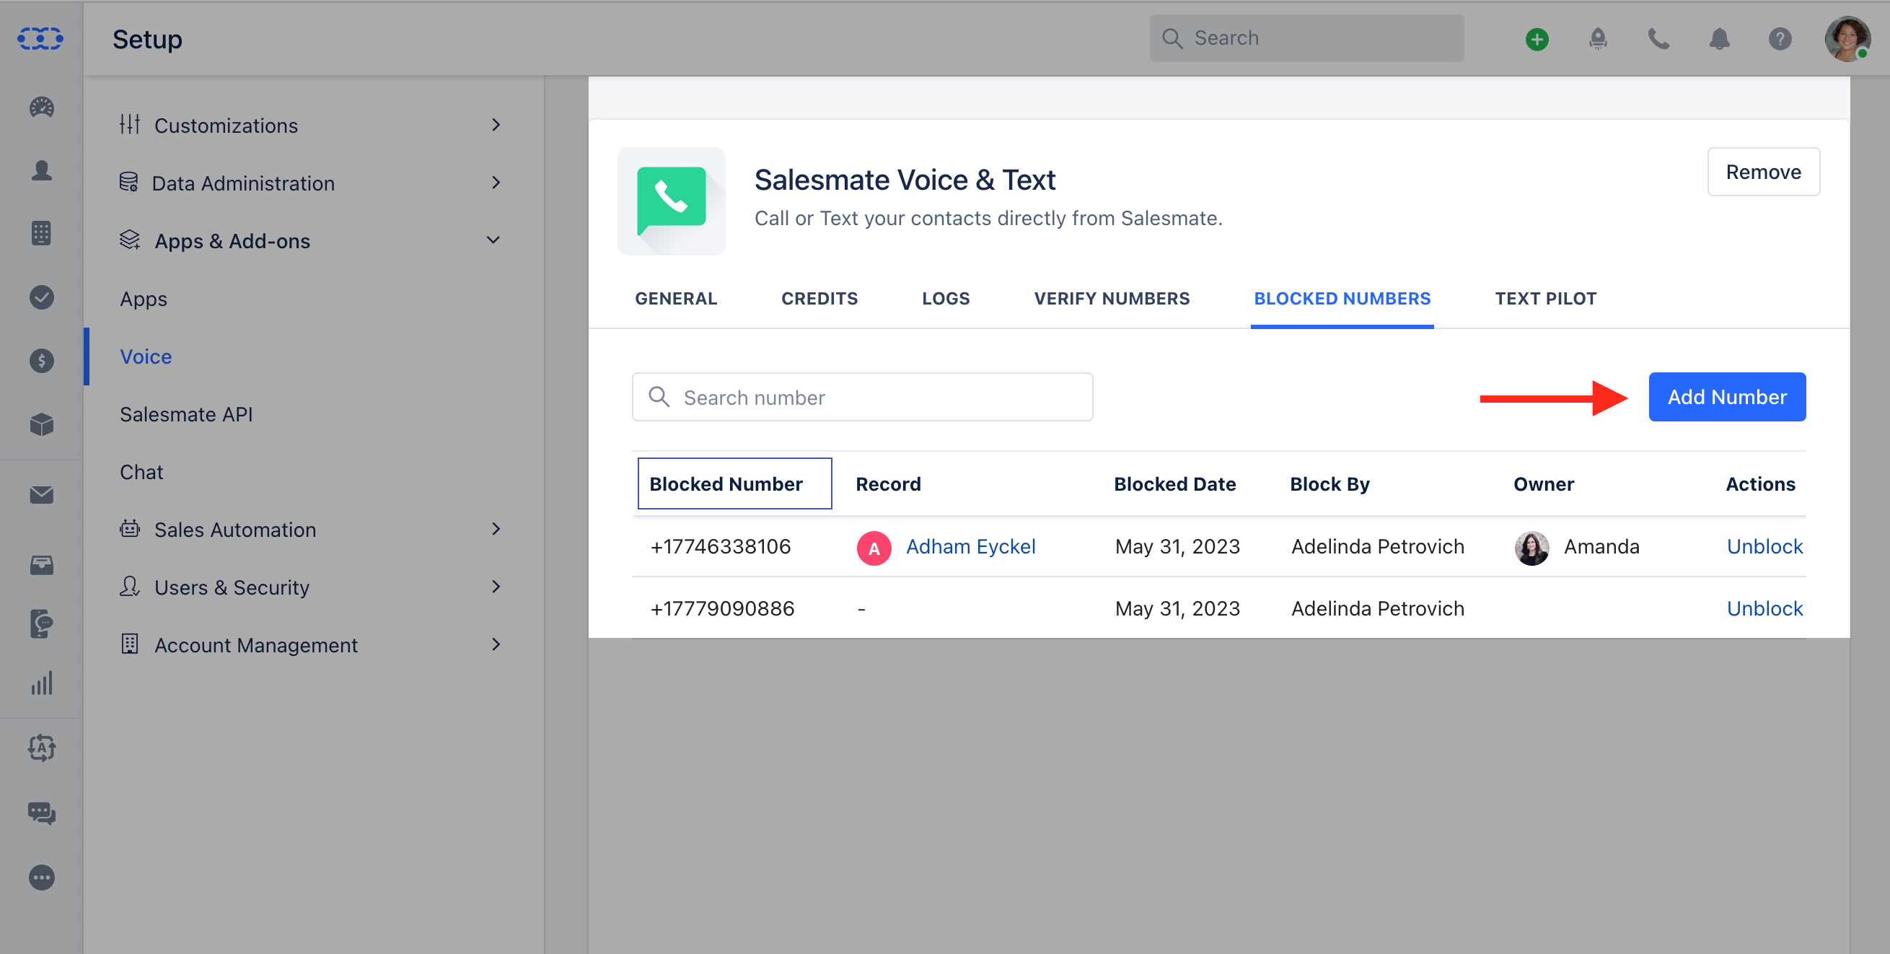Screen dimensions: 1890x954
Task: Select the +17746338106 number cell
Action: point(721,547)
